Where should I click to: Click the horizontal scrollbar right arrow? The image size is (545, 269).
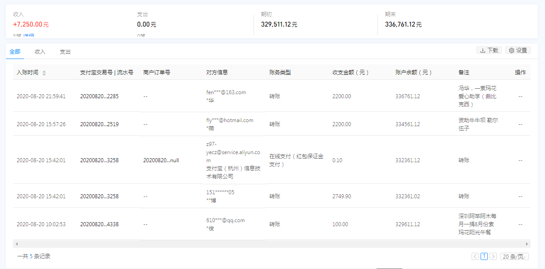tap(527, 244)
